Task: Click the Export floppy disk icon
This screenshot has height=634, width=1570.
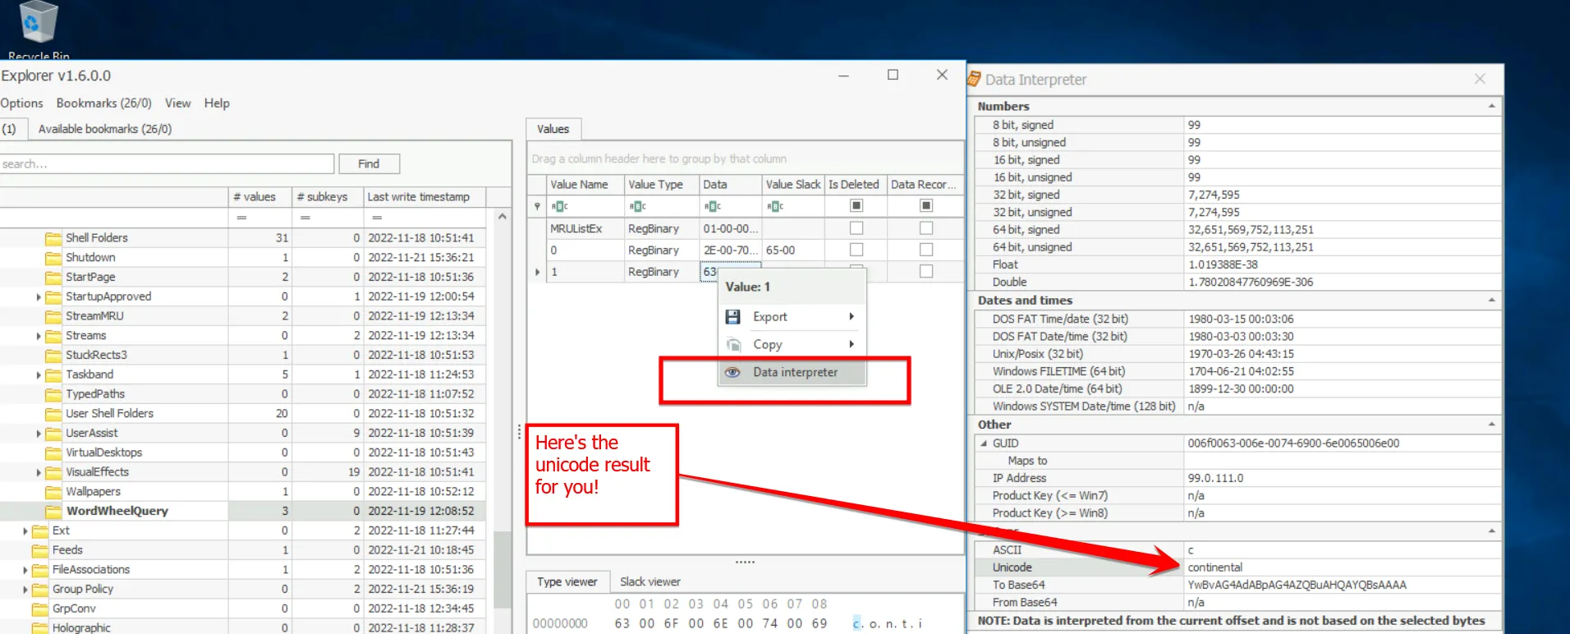Action: pos(733,317)
